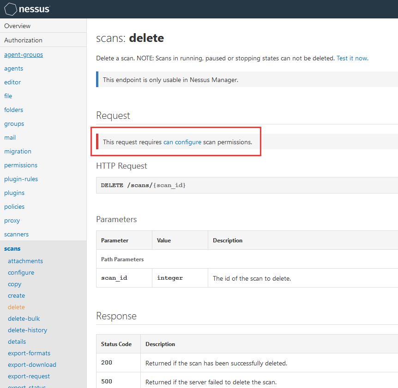Open the export-download documentation
Screen dimensions: 398x388
(x=31, y=364)
